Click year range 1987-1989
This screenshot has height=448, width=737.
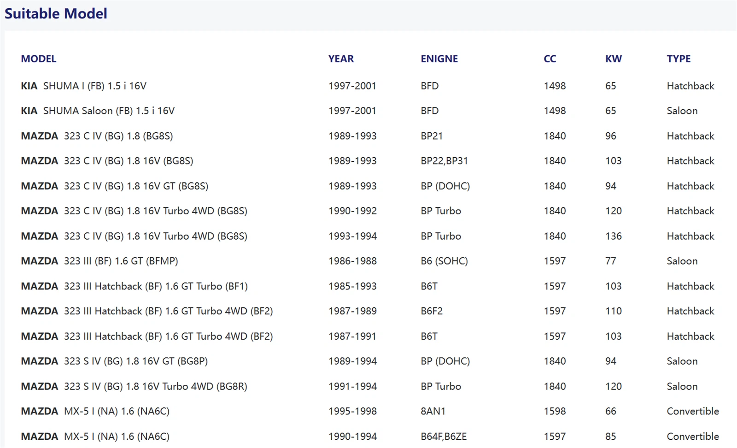click(x=352, y=311)
